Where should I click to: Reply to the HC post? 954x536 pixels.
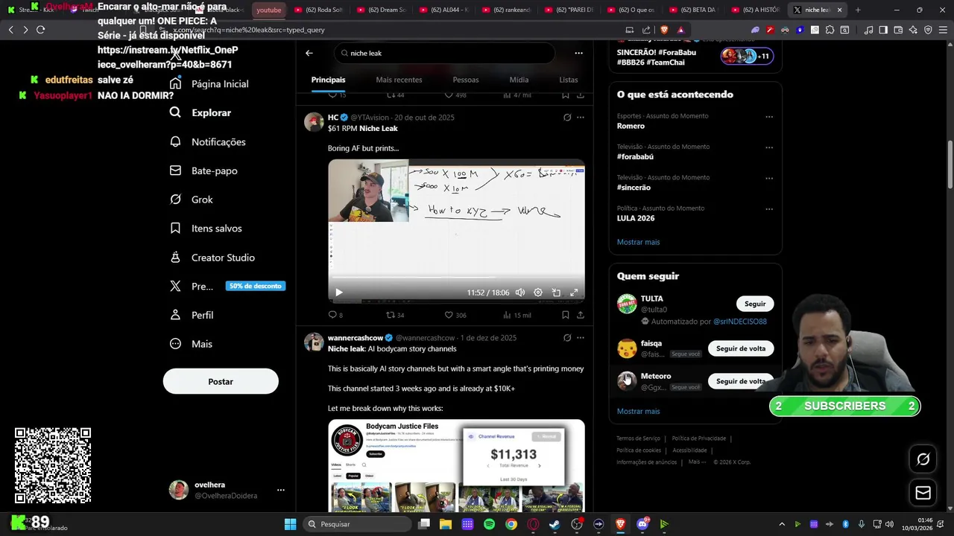click(332, 315)
